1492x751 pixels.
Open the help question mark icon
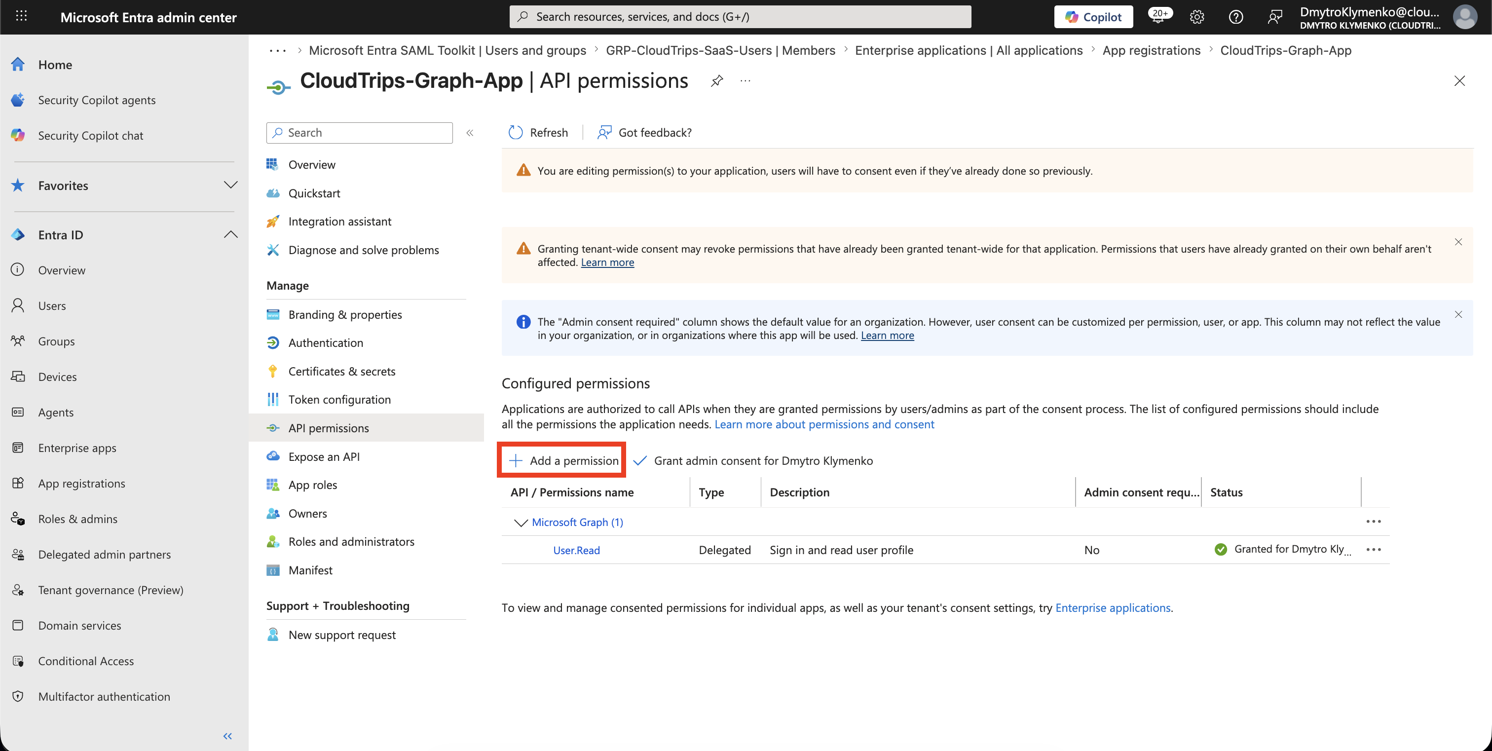1235,17
